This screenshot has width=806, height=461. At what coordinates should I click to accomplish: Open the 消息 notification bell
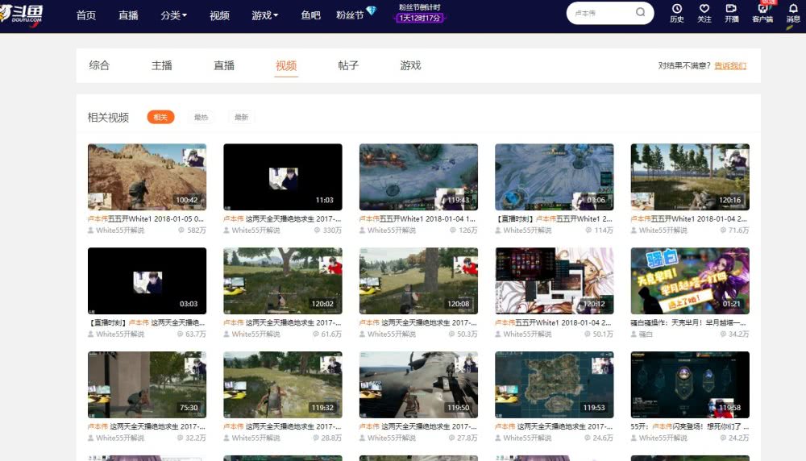coord(793,13)
